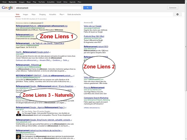Click the results count text Environ 18 400 000
The image size is (187, 140).
coord(31,19)
